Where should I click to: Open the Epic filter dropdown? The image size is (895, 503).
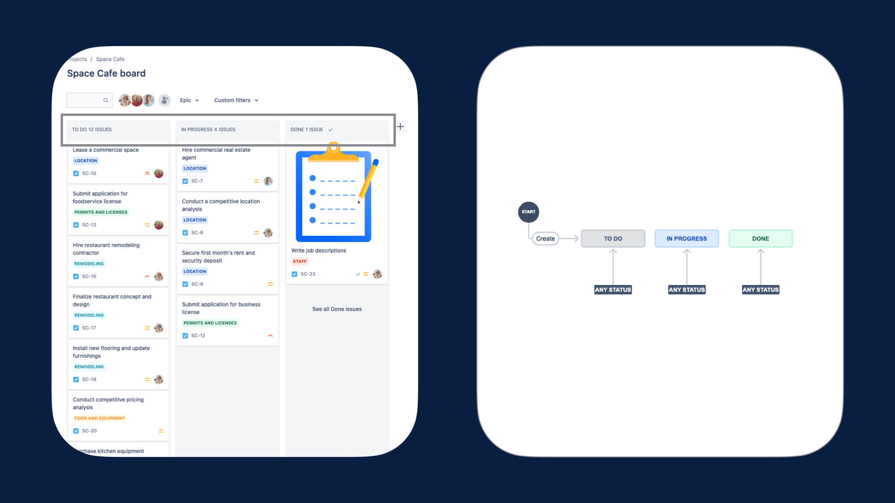(189, 100)
